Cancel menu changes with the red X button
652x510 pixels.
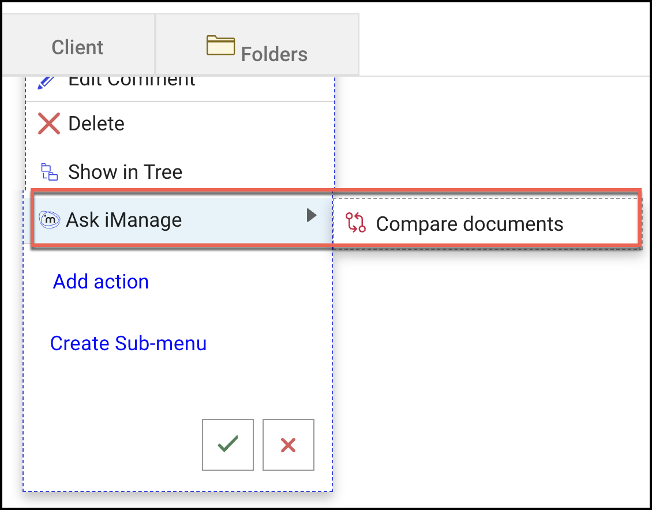[288, 444]
